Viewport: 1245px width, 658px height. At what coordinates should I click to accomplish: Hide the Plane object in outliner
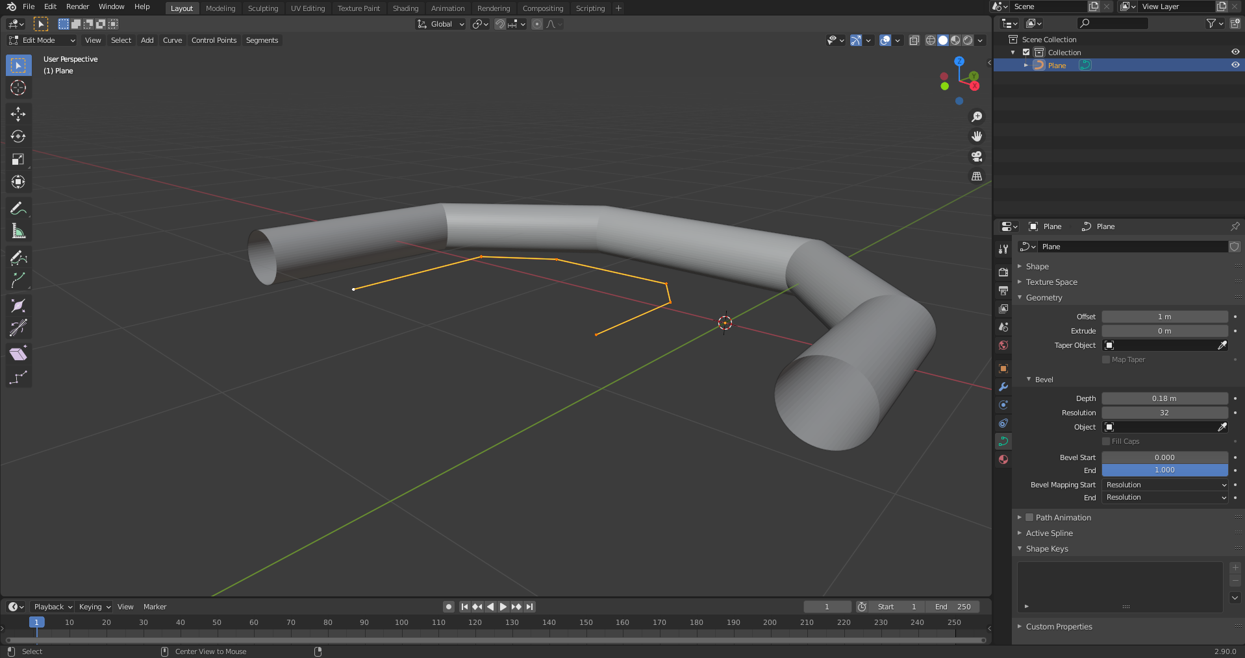coord(1235,65)
